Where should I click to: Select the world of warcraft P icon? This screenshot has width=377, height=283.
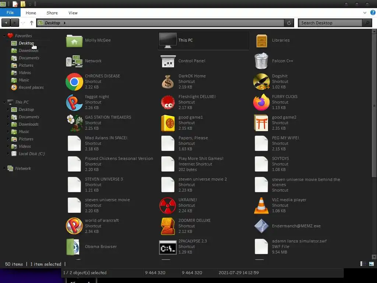[74, 226]
